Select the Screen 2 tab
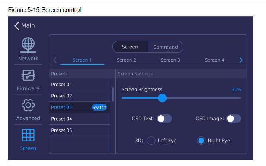 click(126, 60)
